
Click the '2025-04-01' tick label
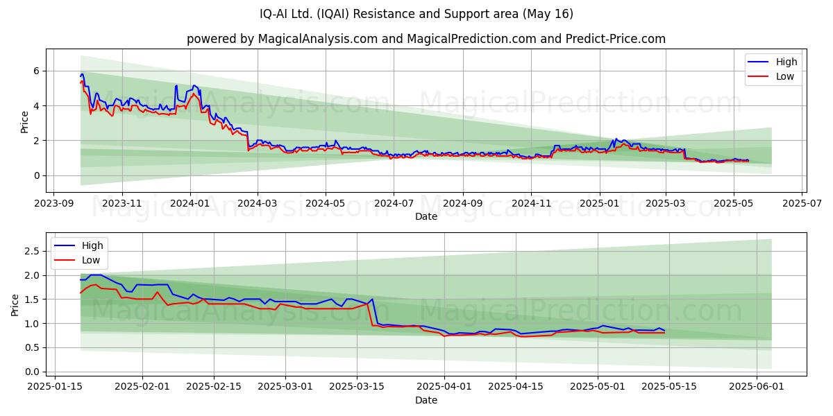click(x=444, y=388)
